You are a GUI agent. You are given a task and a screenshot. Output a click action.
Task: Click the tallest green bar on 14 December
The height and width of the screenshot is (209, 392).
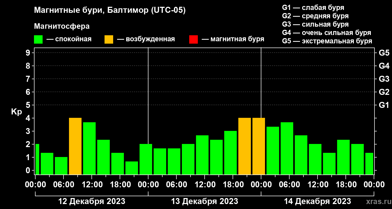287,148
